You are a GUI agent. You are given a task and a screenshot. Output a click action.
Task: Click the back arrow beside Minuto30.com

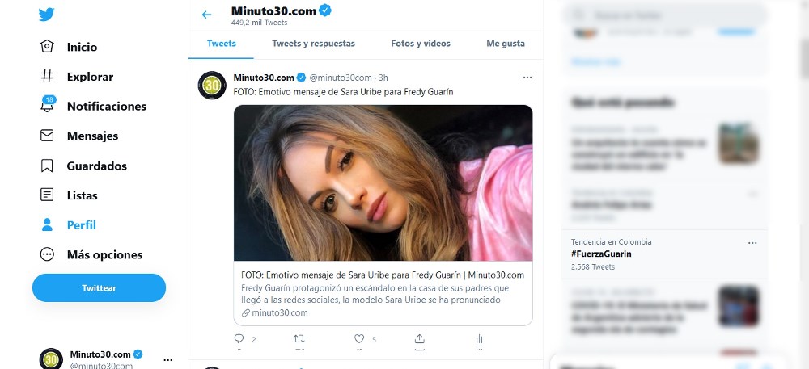207,15
